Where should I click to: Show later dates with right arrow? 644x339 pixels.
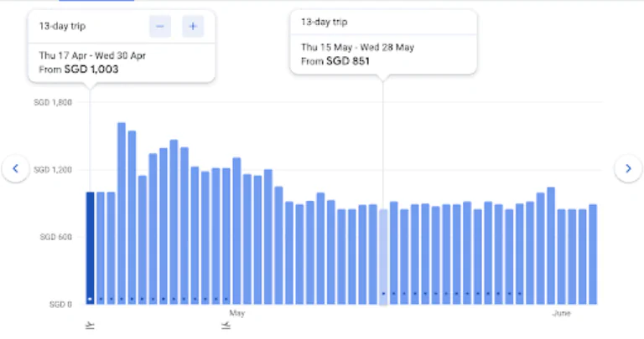click(x=628, y=169)
